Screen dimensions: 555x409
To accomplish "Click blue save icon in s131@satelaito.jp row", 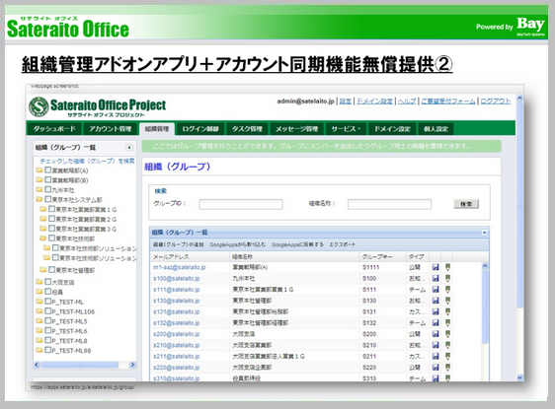I will (x=436, y=311).
